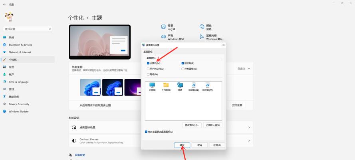
Task: Open 帐户 accounts in the sidebar
Action: pyautogui.click(x=28, y=74)
